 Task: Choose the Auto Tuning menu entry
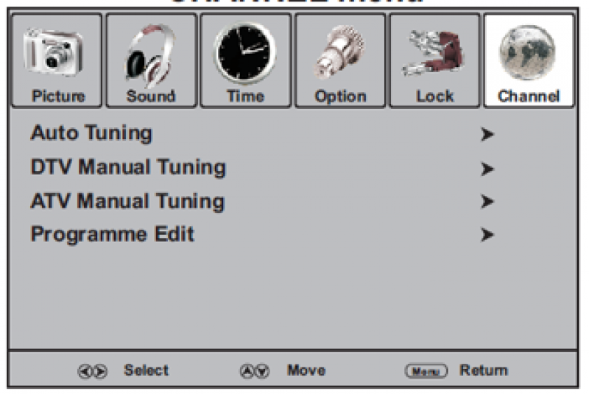coord(91,133)
